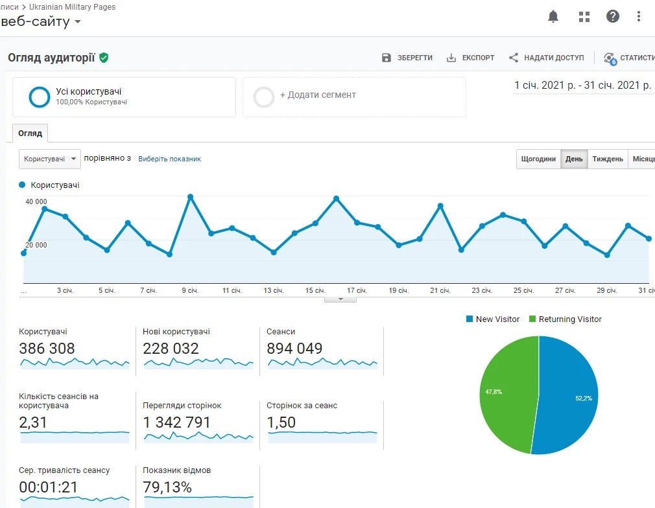Select the Огляд tab

[30, 133]
